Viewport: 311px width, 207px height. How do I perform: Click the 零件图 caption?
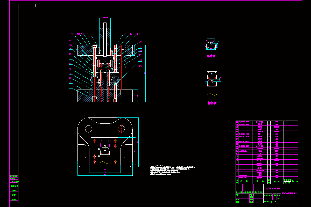point(211,56)
